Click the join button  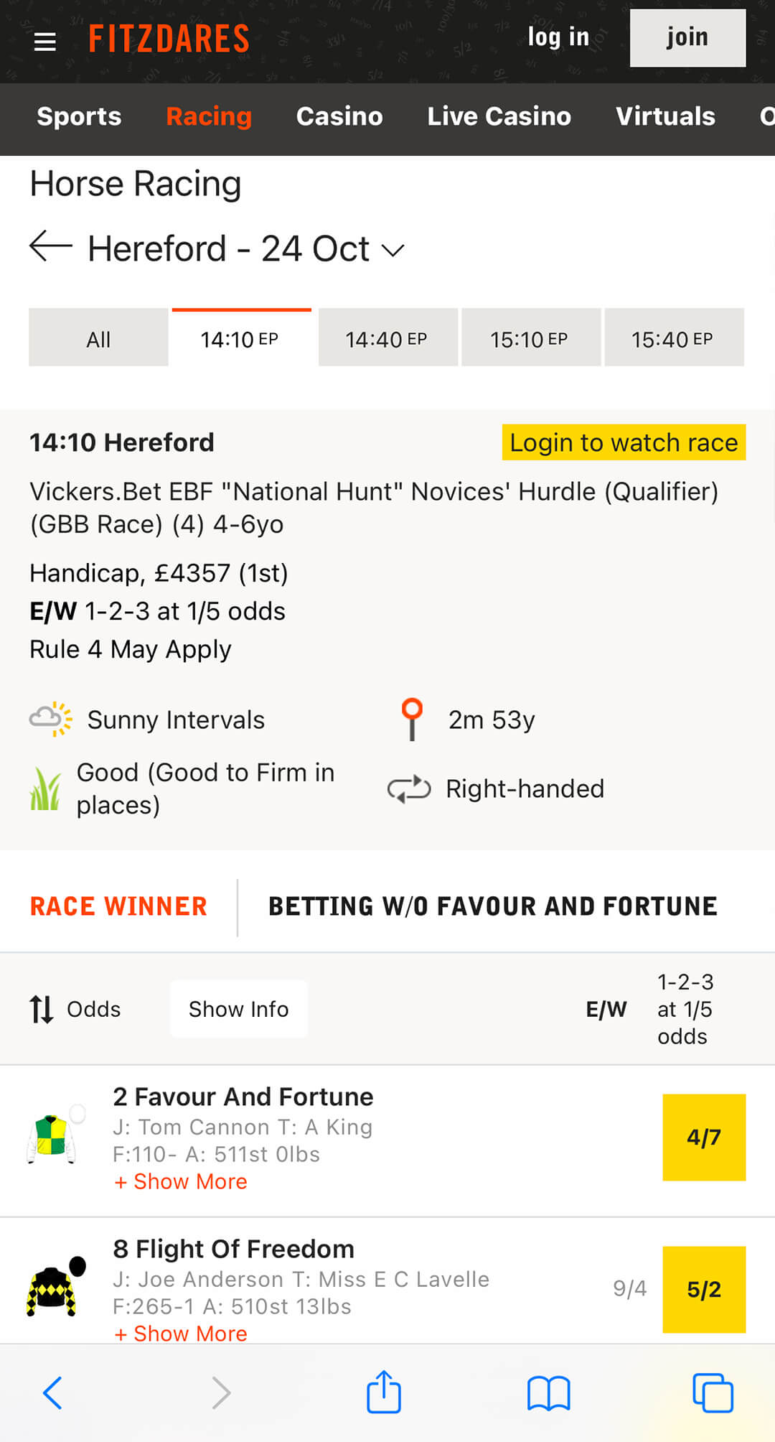pyautogui.click(x=687, y=38)
